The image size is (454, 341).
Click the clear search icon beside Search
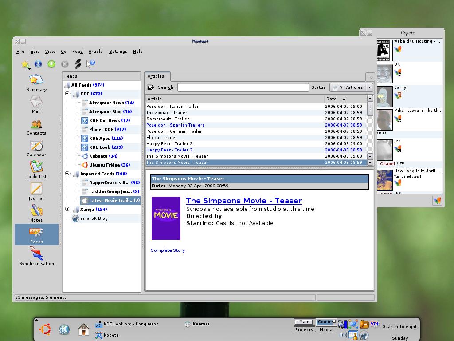coord(151,87)
